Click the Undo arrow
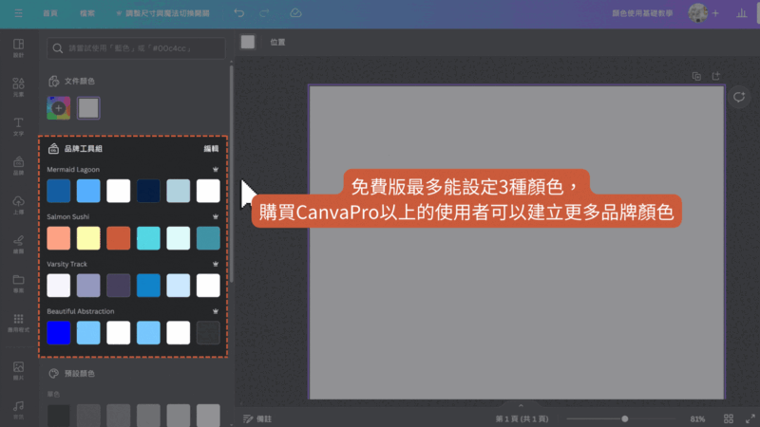 click(x=238, y=14)
